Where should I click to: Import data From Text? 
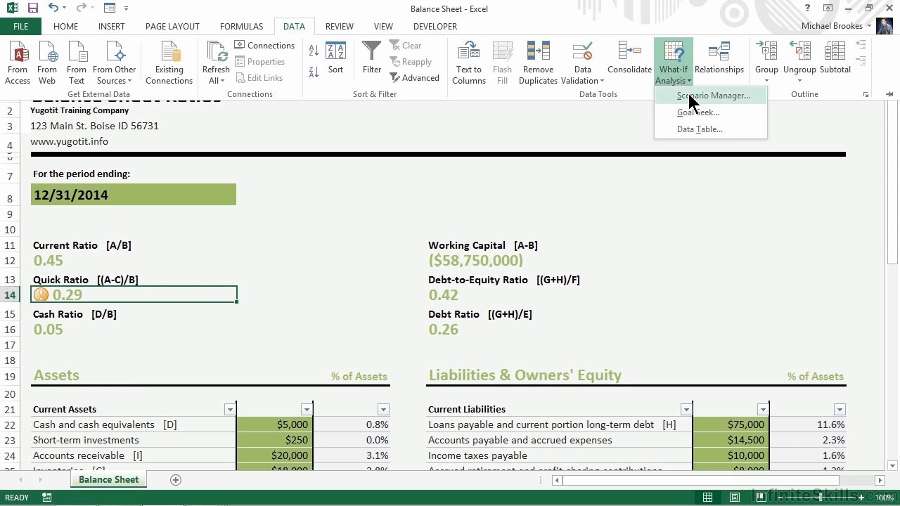[77, 63]
